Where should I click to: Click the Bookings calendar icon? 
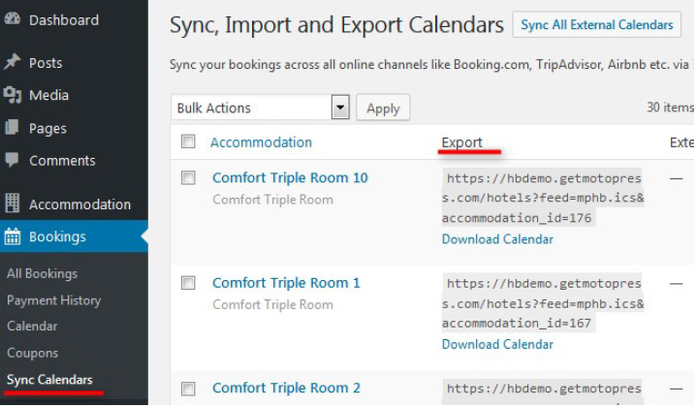point(12,236)
